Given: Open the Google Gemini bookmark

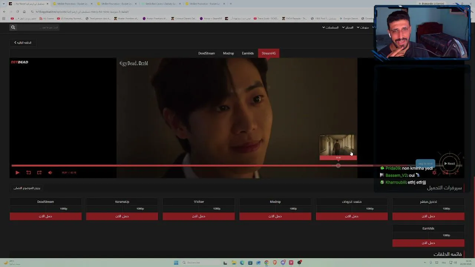Looking at the screenshot, I should [x=349, y=19].
